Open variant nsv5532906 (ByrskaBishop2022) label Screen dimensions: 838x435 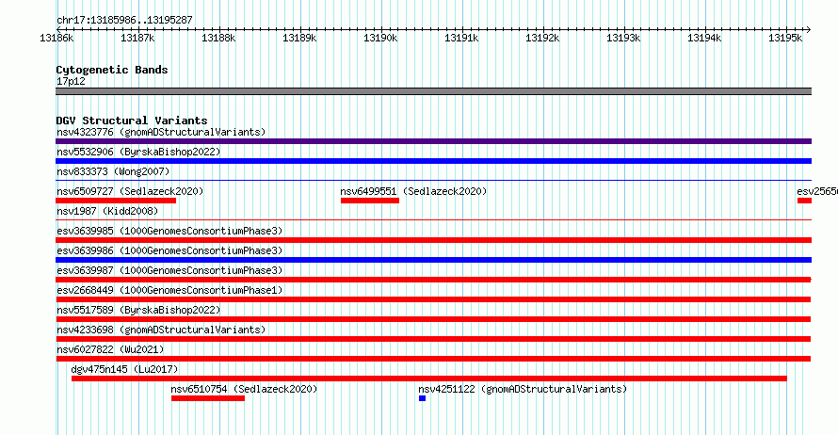tap(138, 153)
